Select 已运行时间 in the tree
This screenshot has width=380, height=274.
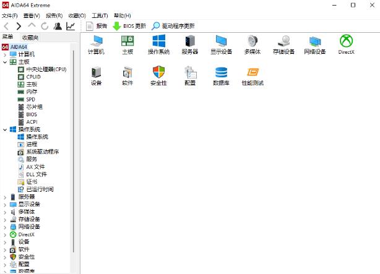click(36, 189)
